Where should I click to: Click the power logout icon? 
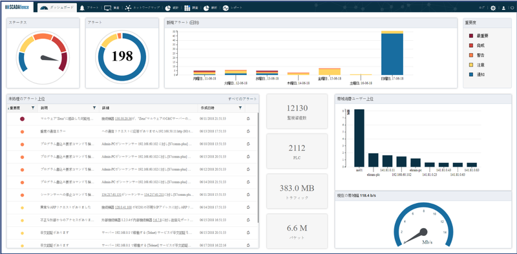pyautogui.click(x=512, y=8)
